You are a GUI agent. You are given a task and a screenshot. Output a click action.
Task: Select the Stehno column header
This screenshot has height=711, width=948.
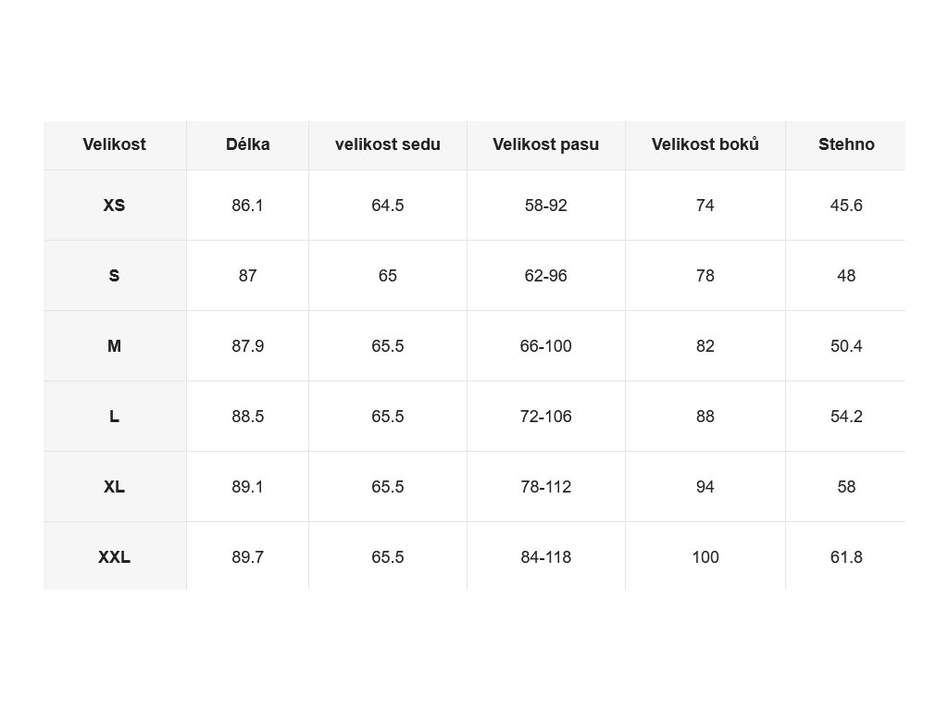coord(846,144)
